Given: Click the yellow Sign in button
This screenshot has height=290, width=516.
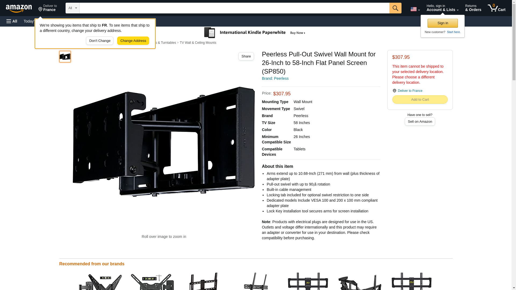Looking at the screenshot, I should tap(443, 23).
